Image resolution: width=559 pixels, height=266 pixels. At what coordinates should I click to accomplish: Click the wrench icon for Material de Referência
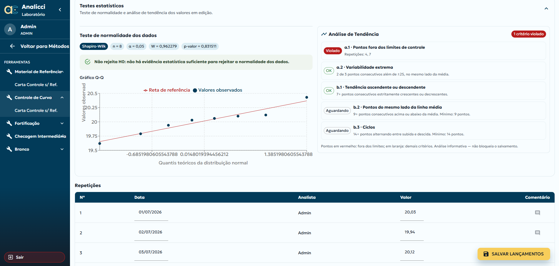pyautogui.click(x=9, y=72)
